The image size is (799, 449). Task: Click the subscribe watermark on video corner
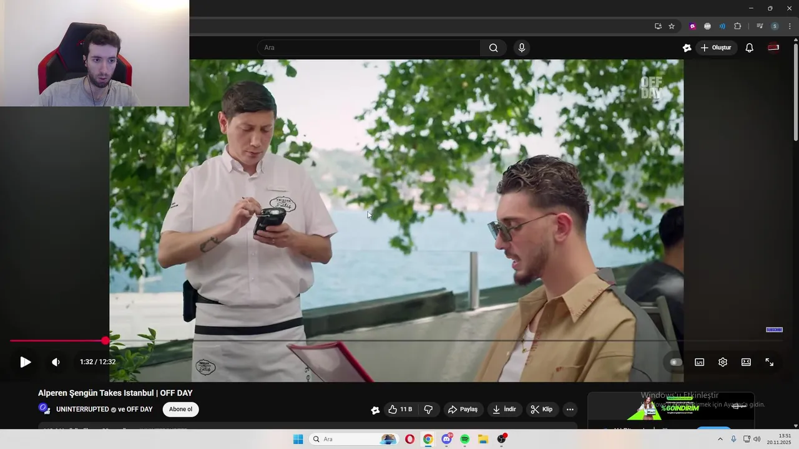(774, 330)
